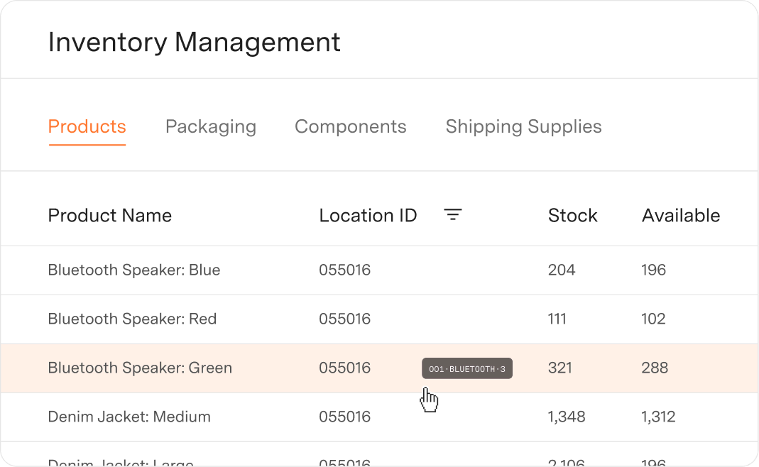
Task: Sort by the Stock column header
Action: tap(572, 215)
